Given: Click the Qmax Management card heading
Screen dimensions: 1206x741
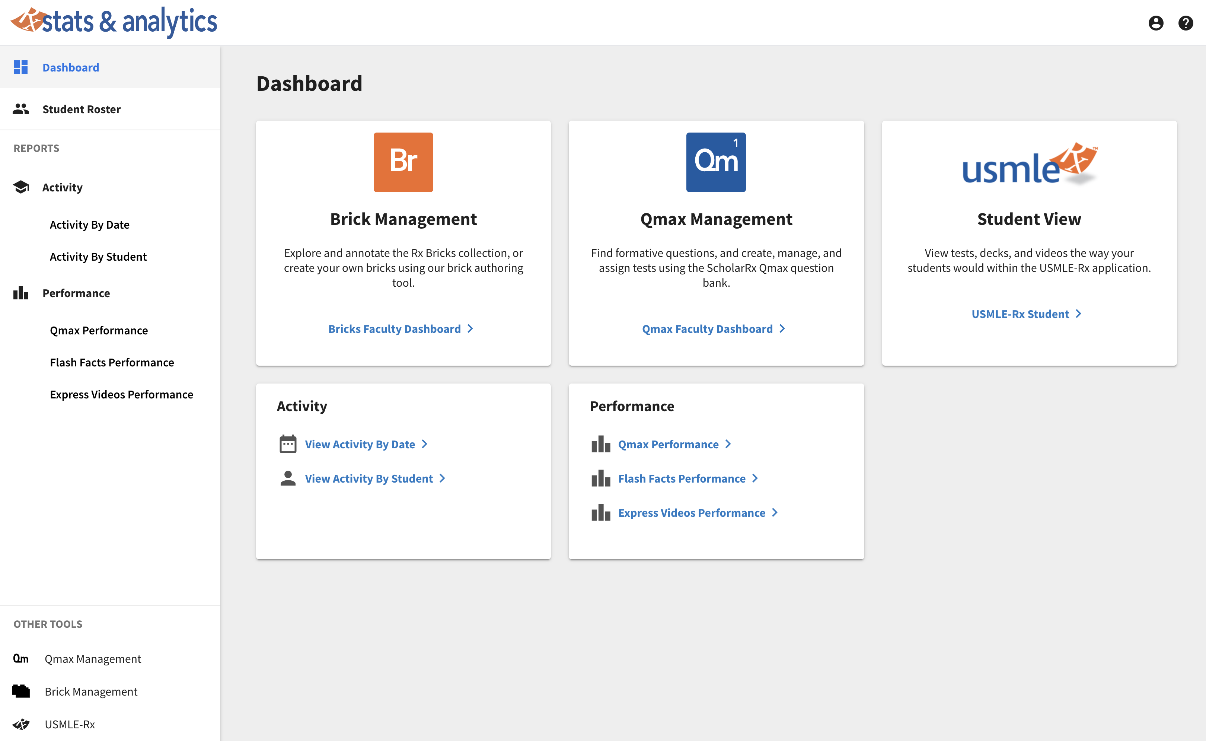Looking at the screenshot, I should click(x=716, y=219).
